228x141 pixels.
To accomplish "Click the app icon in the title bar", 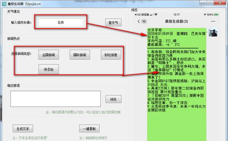I will point(4,4).
